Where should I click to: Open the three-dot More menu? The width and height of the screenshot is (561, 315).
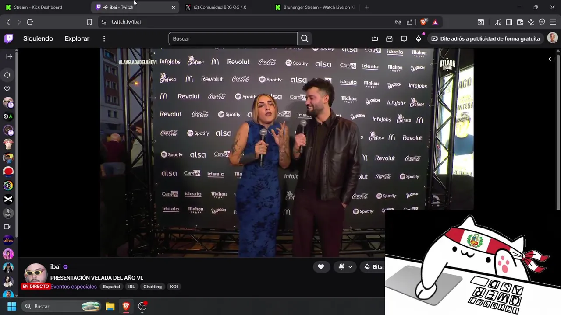point(104,38)
